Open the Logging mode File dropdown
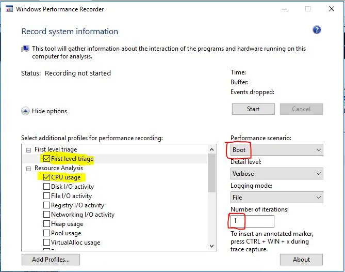The image size is (345, 272). click(277, 197)
